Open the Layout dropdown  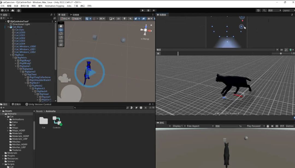[288, 10]
